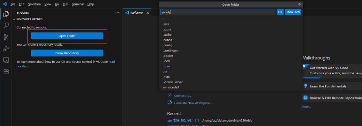Toggle hidden files eye icon in Open Folder
The height and width of the screenshot is (126, 362).
point(299,4)
